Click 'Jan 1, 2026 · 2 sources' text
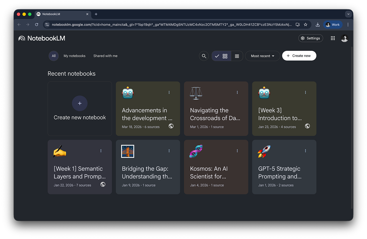This screenshot has width=367, height=239. pyautogui.click(x=276, y=185)
